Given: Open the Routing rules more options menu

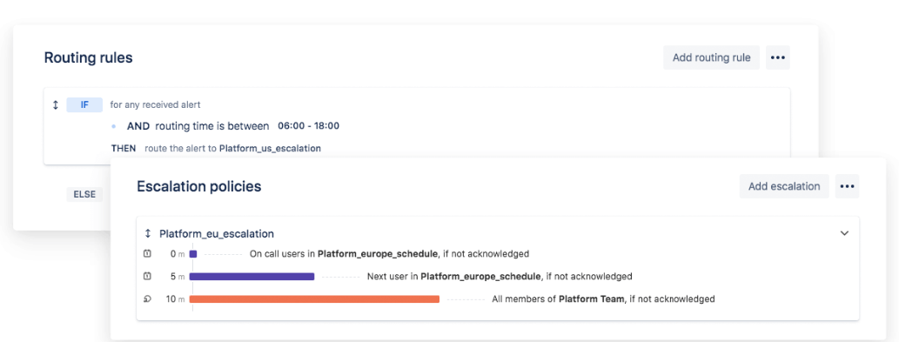Looking at the screenshot, I should (x=777, y=57).
